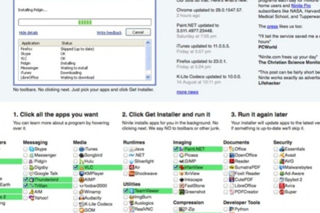Image resolution: width=320 pixels, height=213 pixels.
Task: Click the Songbird app icon
Action: [x=82, y=155]
